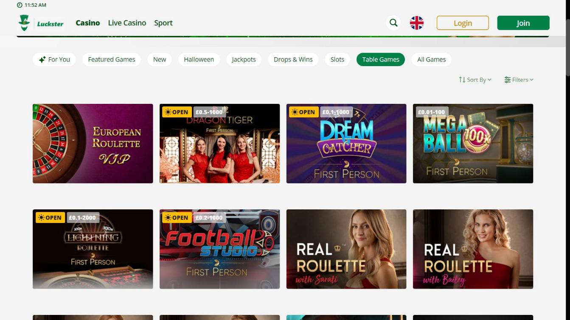Open Real Roulette with Bailey thumbnail

coord(472,249)
